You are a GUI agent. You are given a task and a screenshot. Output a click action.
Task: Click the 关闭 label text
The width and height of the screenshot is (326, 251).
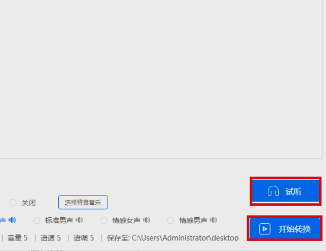point(28,203)
